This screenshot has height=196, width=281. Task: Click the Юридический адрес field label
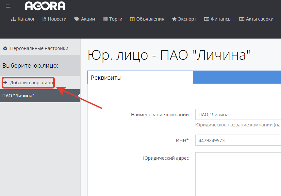click(166, 158)
